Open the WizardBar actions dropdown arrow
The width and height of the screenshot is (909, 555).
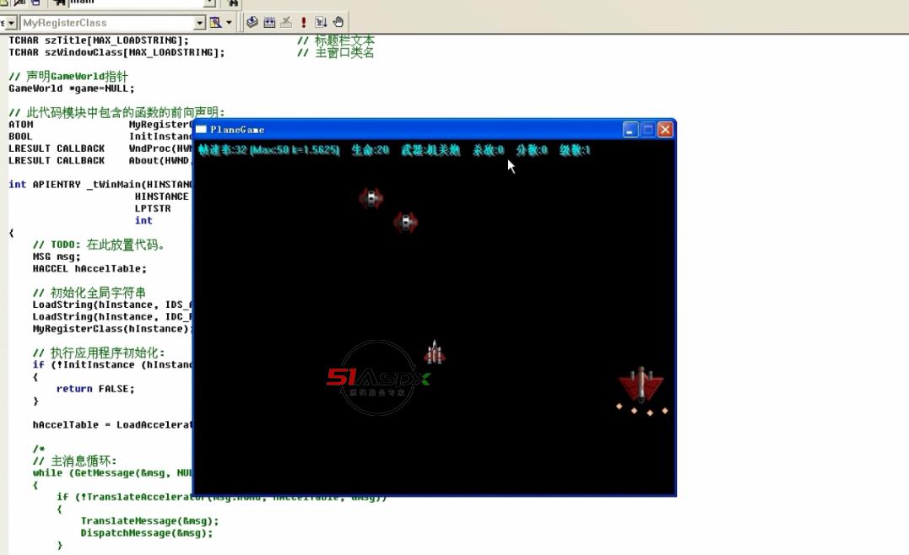point(229,23)
